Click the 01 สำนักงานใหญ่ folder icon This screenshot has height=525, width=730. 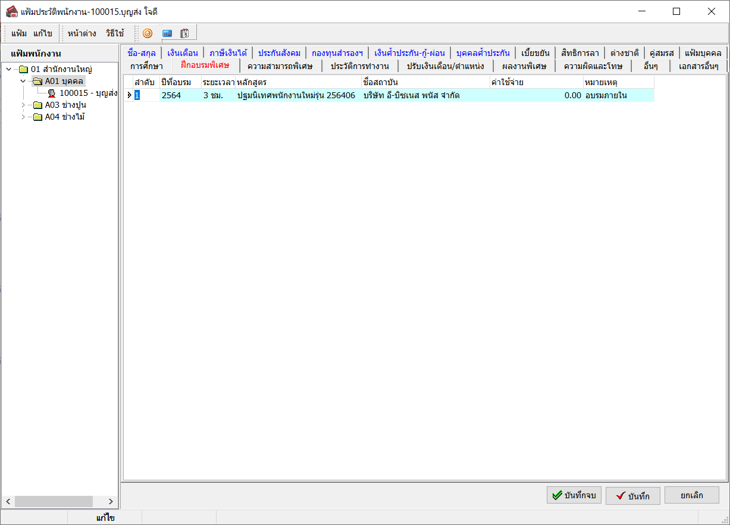click(x=24, y=69)
